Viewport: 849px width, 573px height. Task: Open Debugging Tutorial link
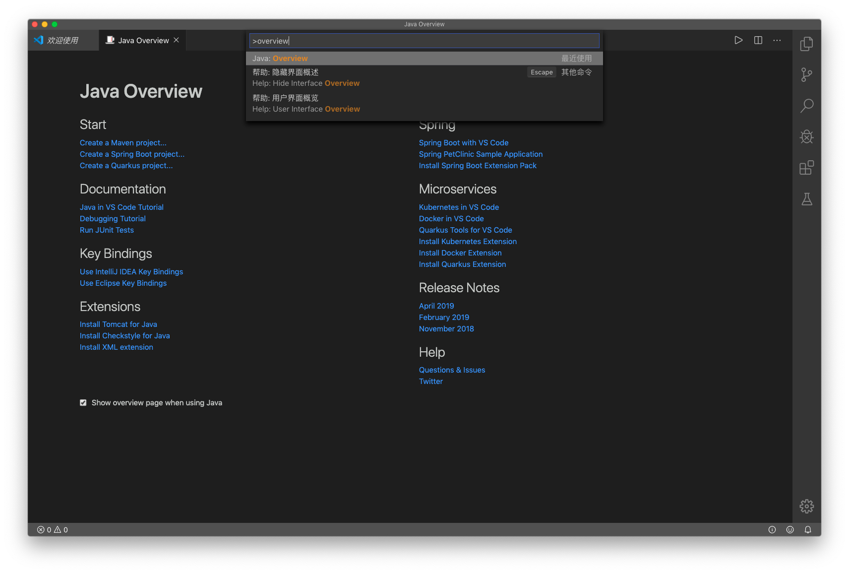tap(113, 219)
